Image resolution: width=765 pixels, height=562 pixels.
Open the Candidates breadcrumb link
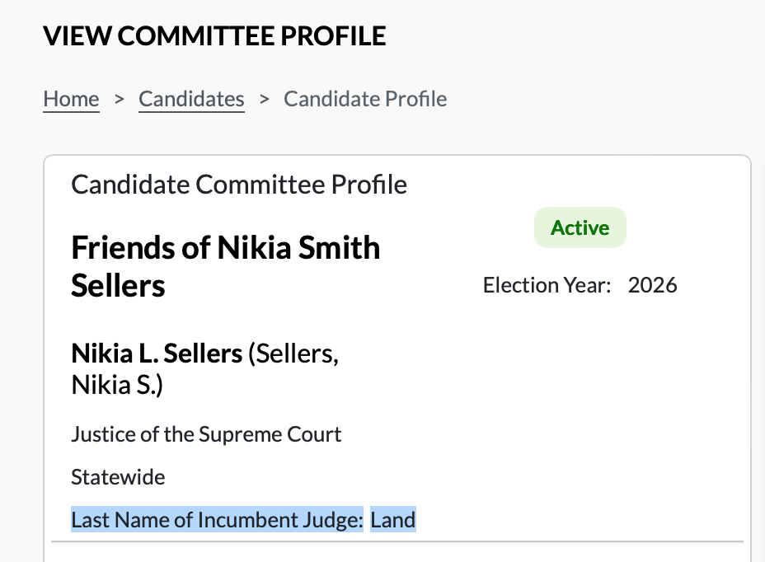pos(191,100)
